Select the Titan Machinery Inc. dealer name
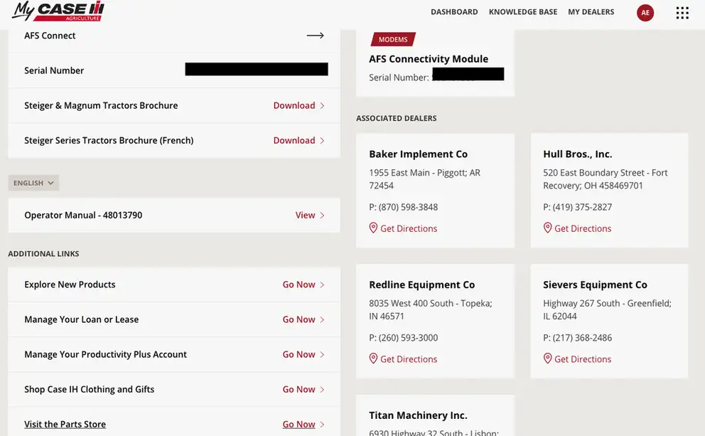Image resolution: width=705 pixels, height=436 pixels. [418, 415]
